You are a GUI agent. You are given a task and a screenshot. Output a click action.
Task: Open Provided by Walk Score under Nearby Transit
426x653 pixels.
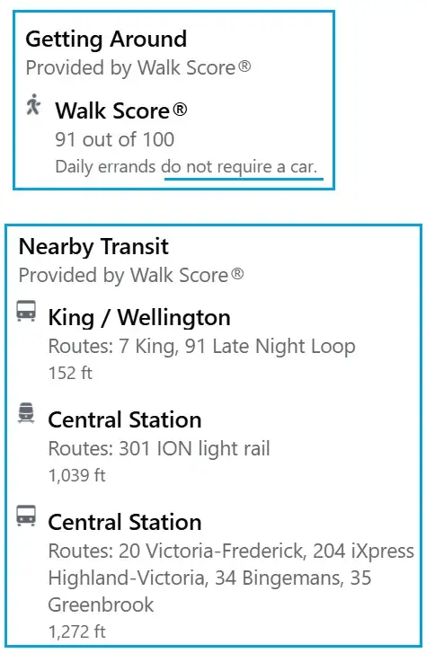click(131, 275)
